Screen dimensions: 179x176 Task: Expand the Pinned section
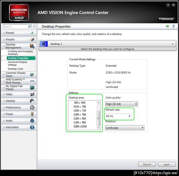pos(19,33)
